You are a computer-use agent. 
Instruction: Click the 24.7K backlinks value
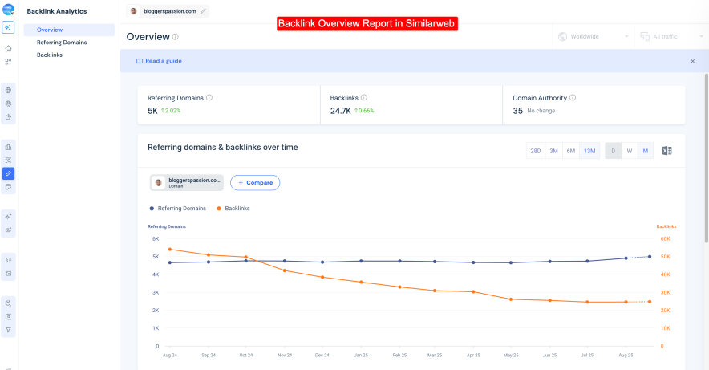tap(341, 111)
